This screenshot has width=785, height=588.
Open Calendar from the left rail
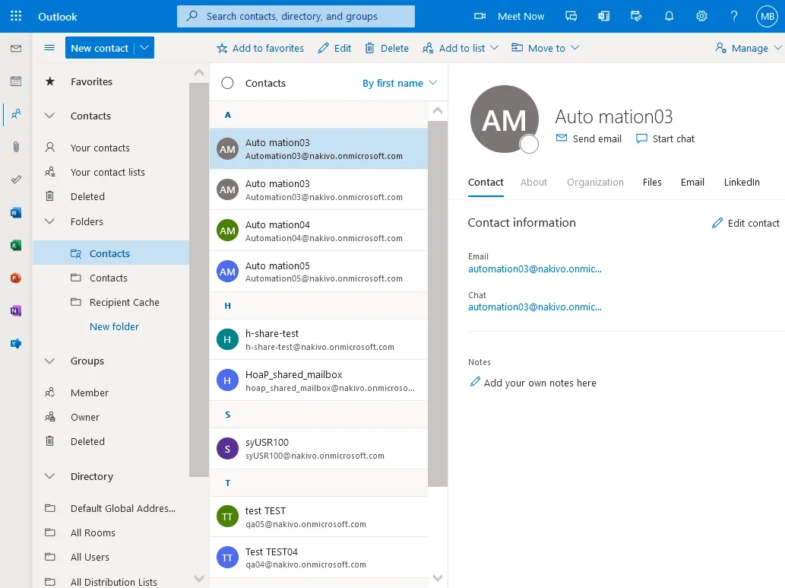pos(16,81)
